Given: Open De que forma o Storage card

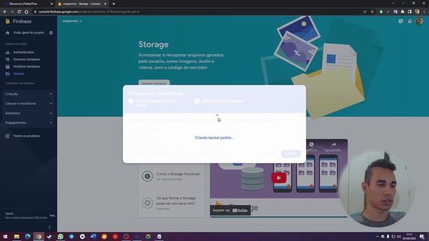Looking at the screenshot, I should coord(172,203).
